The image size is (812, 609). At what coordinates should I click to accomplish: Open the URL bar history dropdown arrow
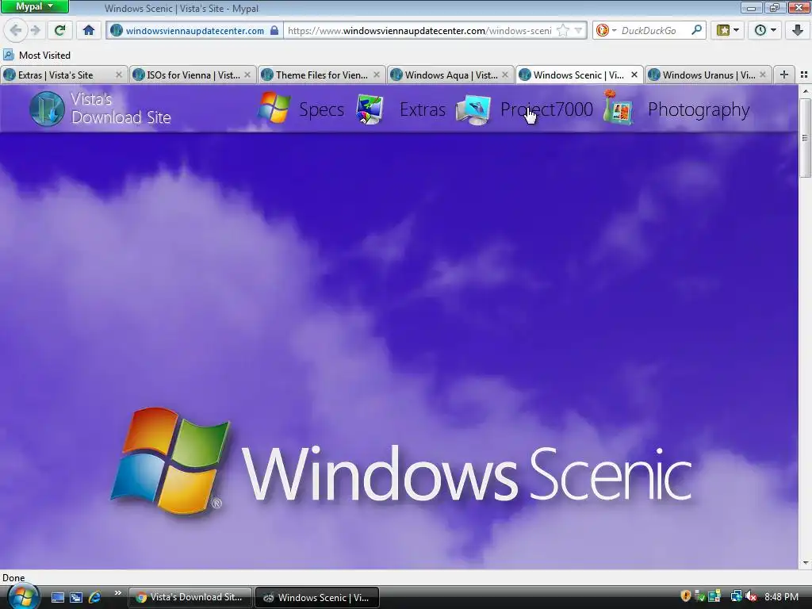(x=578, y=31)
